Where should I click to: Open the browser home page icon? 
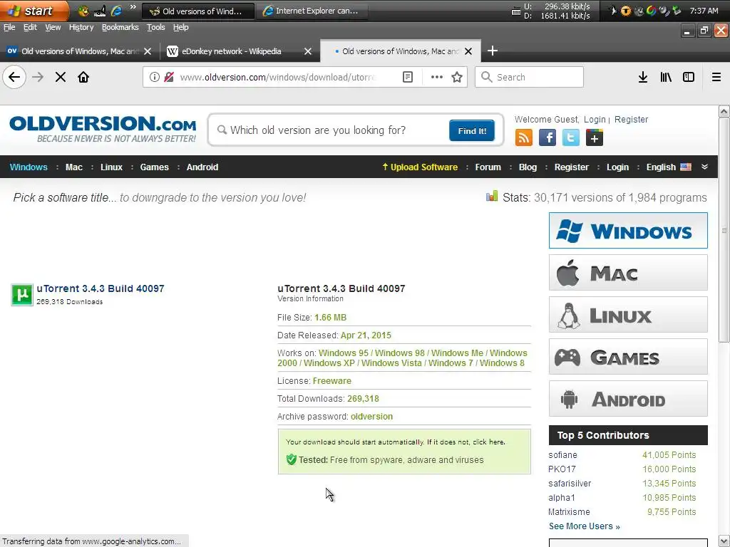(x=83, y=77)
